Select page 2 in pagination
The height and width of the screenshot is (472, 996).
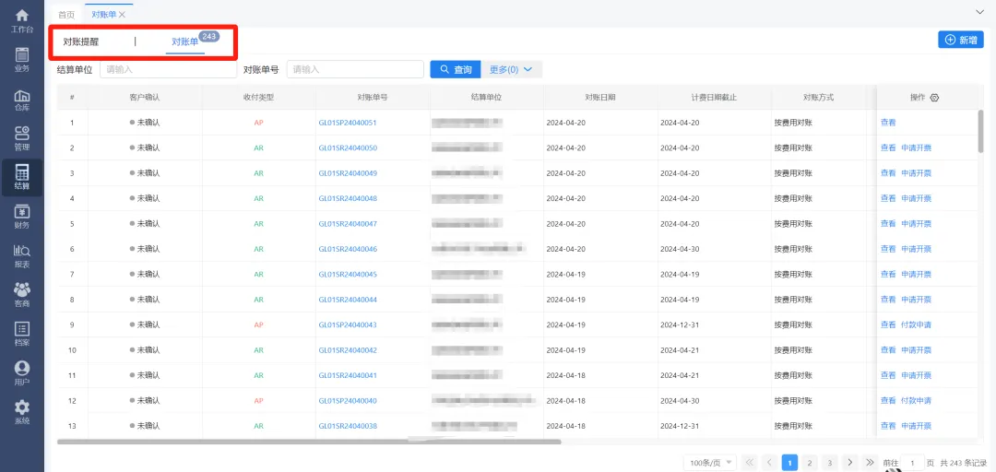click(x=810, y=463)
